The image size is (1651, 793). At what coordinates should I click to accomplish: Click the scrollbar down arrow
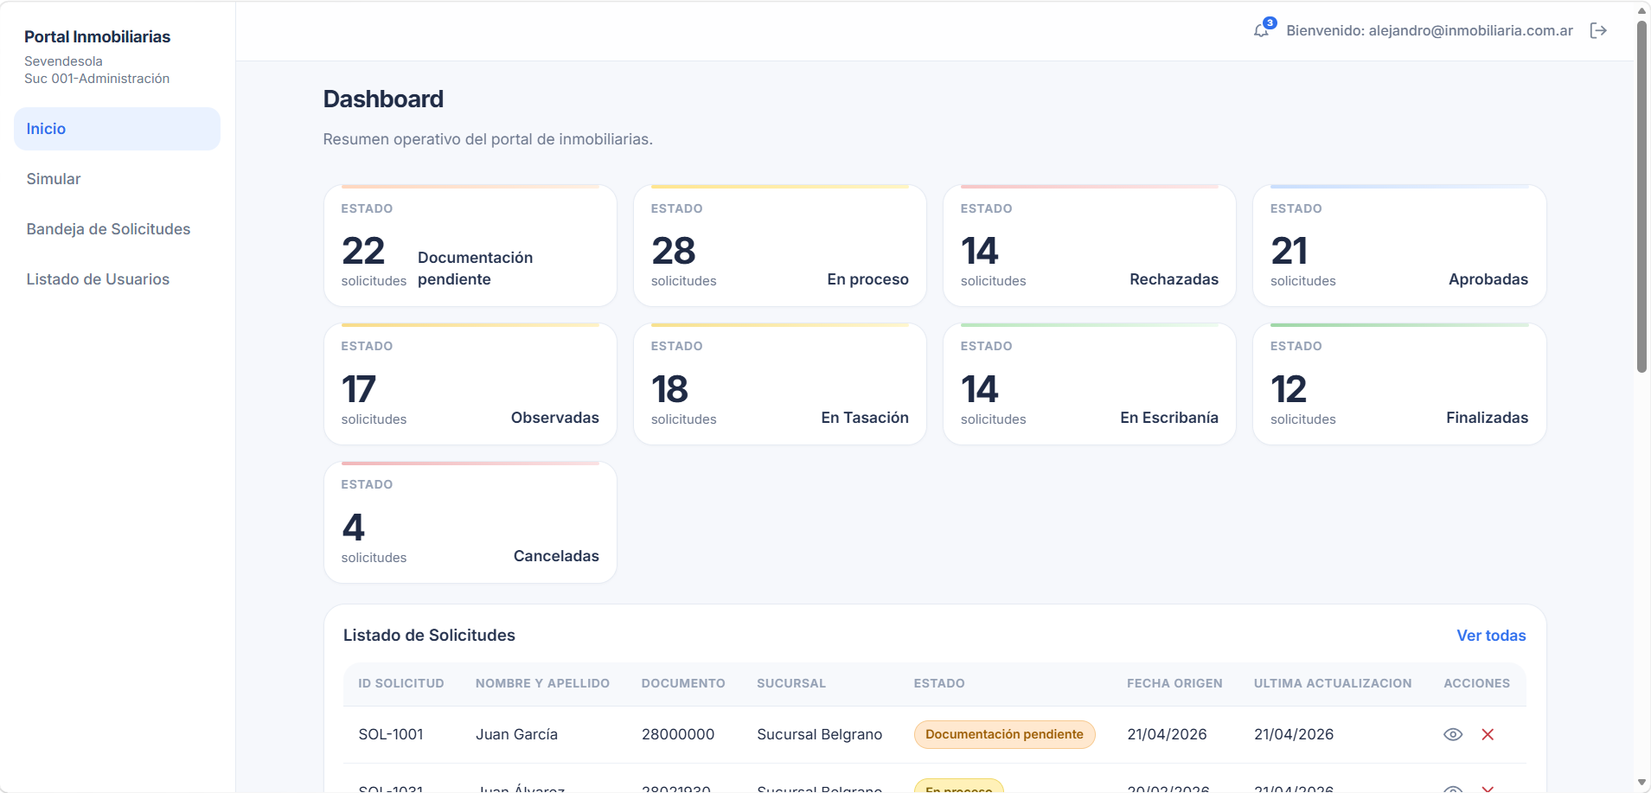[1640, 783]
